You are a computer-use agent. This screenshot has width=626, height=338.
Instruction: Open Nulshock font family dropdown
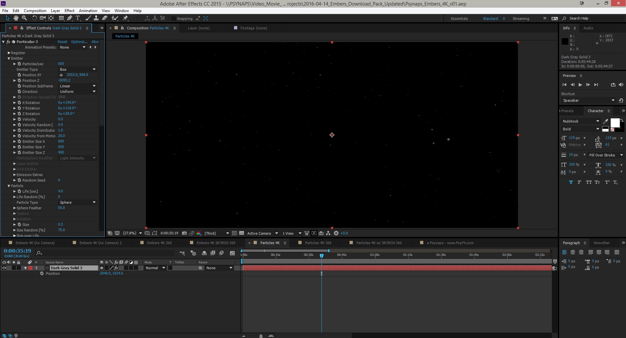(x=581, y=121)
